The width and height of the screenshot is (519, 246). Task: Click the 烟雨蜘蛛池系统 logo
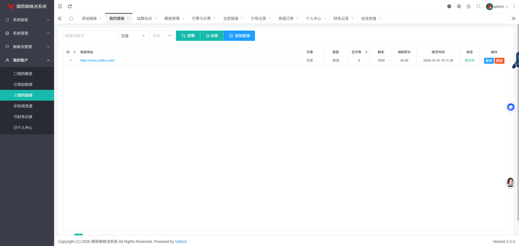(x=27, y=7)
